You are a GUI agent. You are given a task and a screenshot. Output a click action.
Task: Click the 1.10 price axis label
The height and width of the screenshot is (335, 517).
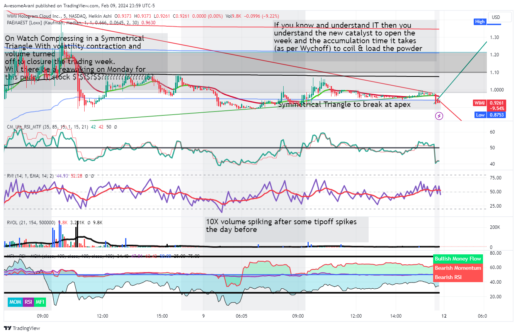(x=495, y=73)
